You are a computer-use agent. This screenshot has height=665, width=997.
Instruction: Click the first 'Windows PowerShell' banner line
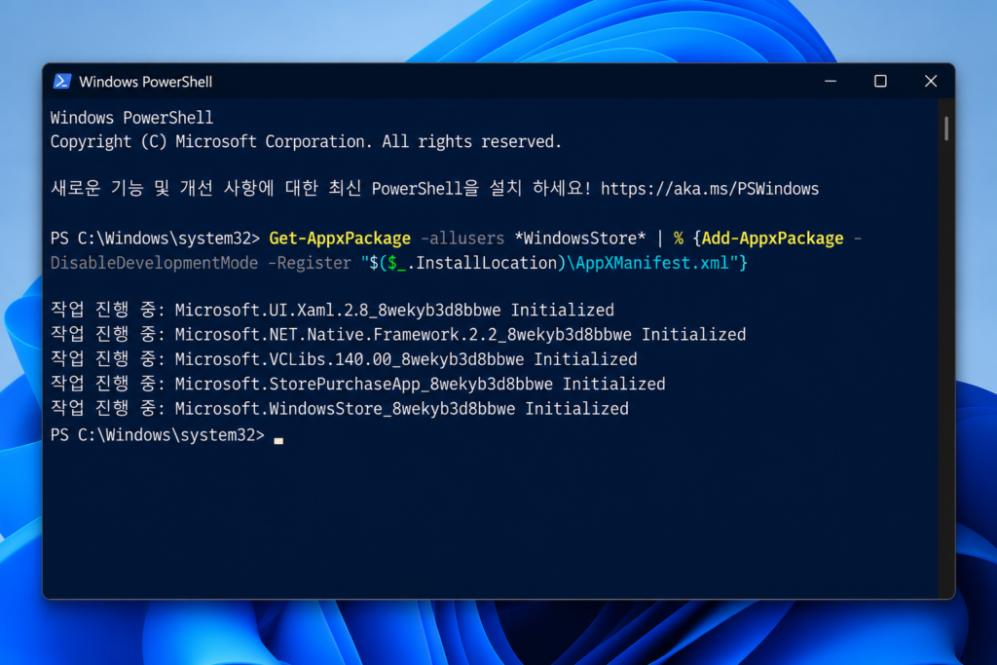(x=131, y=118)
